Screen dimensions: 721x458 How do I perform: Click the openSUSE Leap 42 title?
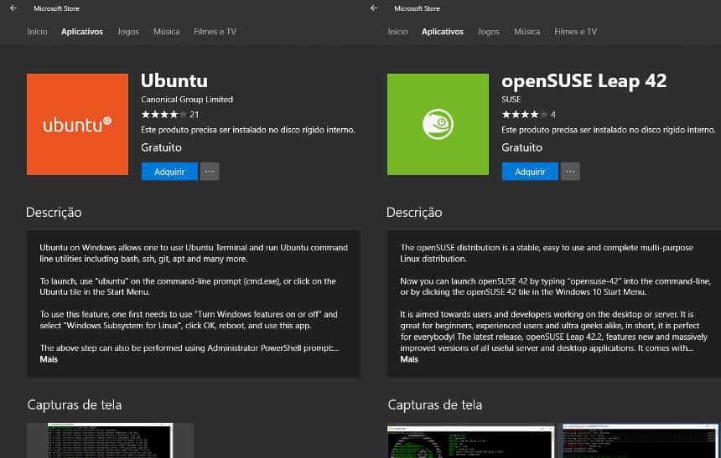(584, 81)
